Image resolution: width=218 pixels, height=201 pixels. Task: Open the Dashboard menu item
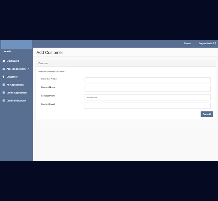pyautogui.click(x=13, y=61)
